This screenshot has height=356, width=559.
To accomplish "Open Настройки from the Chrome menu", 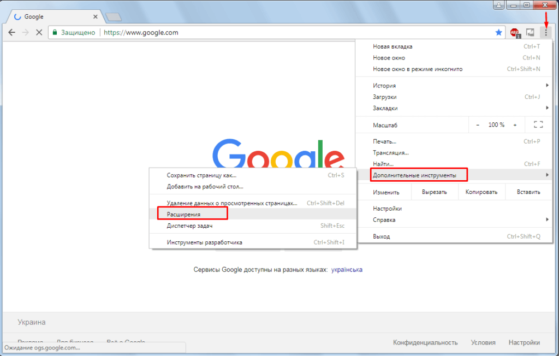I will click(388, 209).
